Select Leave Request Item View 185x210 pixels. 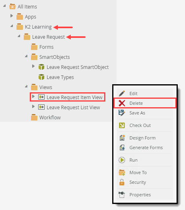click(x=74, y=97)
